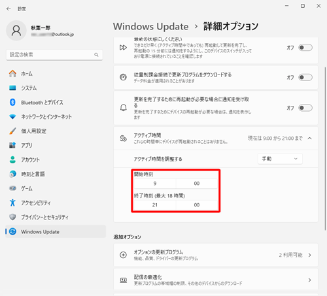Open アクセシビリティ settings page
Viewport: 327px width, 296px height.
click(x=56, y=203)
